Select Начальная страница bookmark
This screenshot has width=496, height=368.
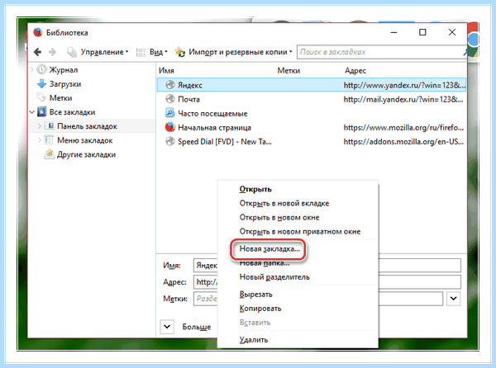point(214,128)
